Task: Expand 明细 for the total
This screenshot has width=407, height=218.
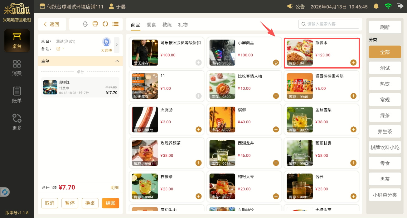Action: 114,187
